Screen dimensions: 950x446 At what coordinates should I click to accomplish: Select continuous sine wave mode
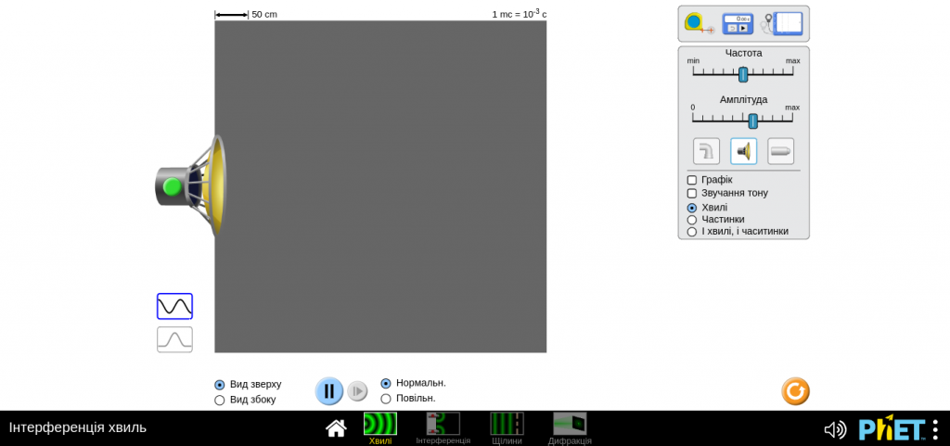174,306
